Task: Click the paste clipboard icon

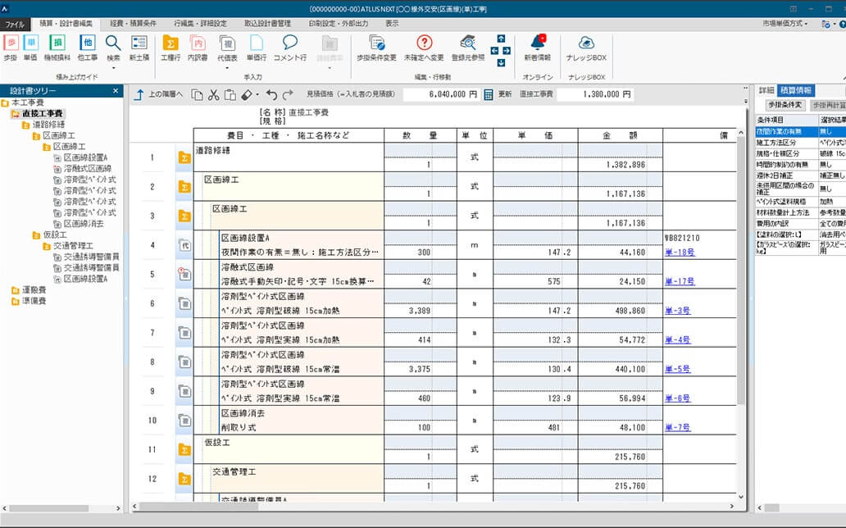Action: [x=230, y=95]
